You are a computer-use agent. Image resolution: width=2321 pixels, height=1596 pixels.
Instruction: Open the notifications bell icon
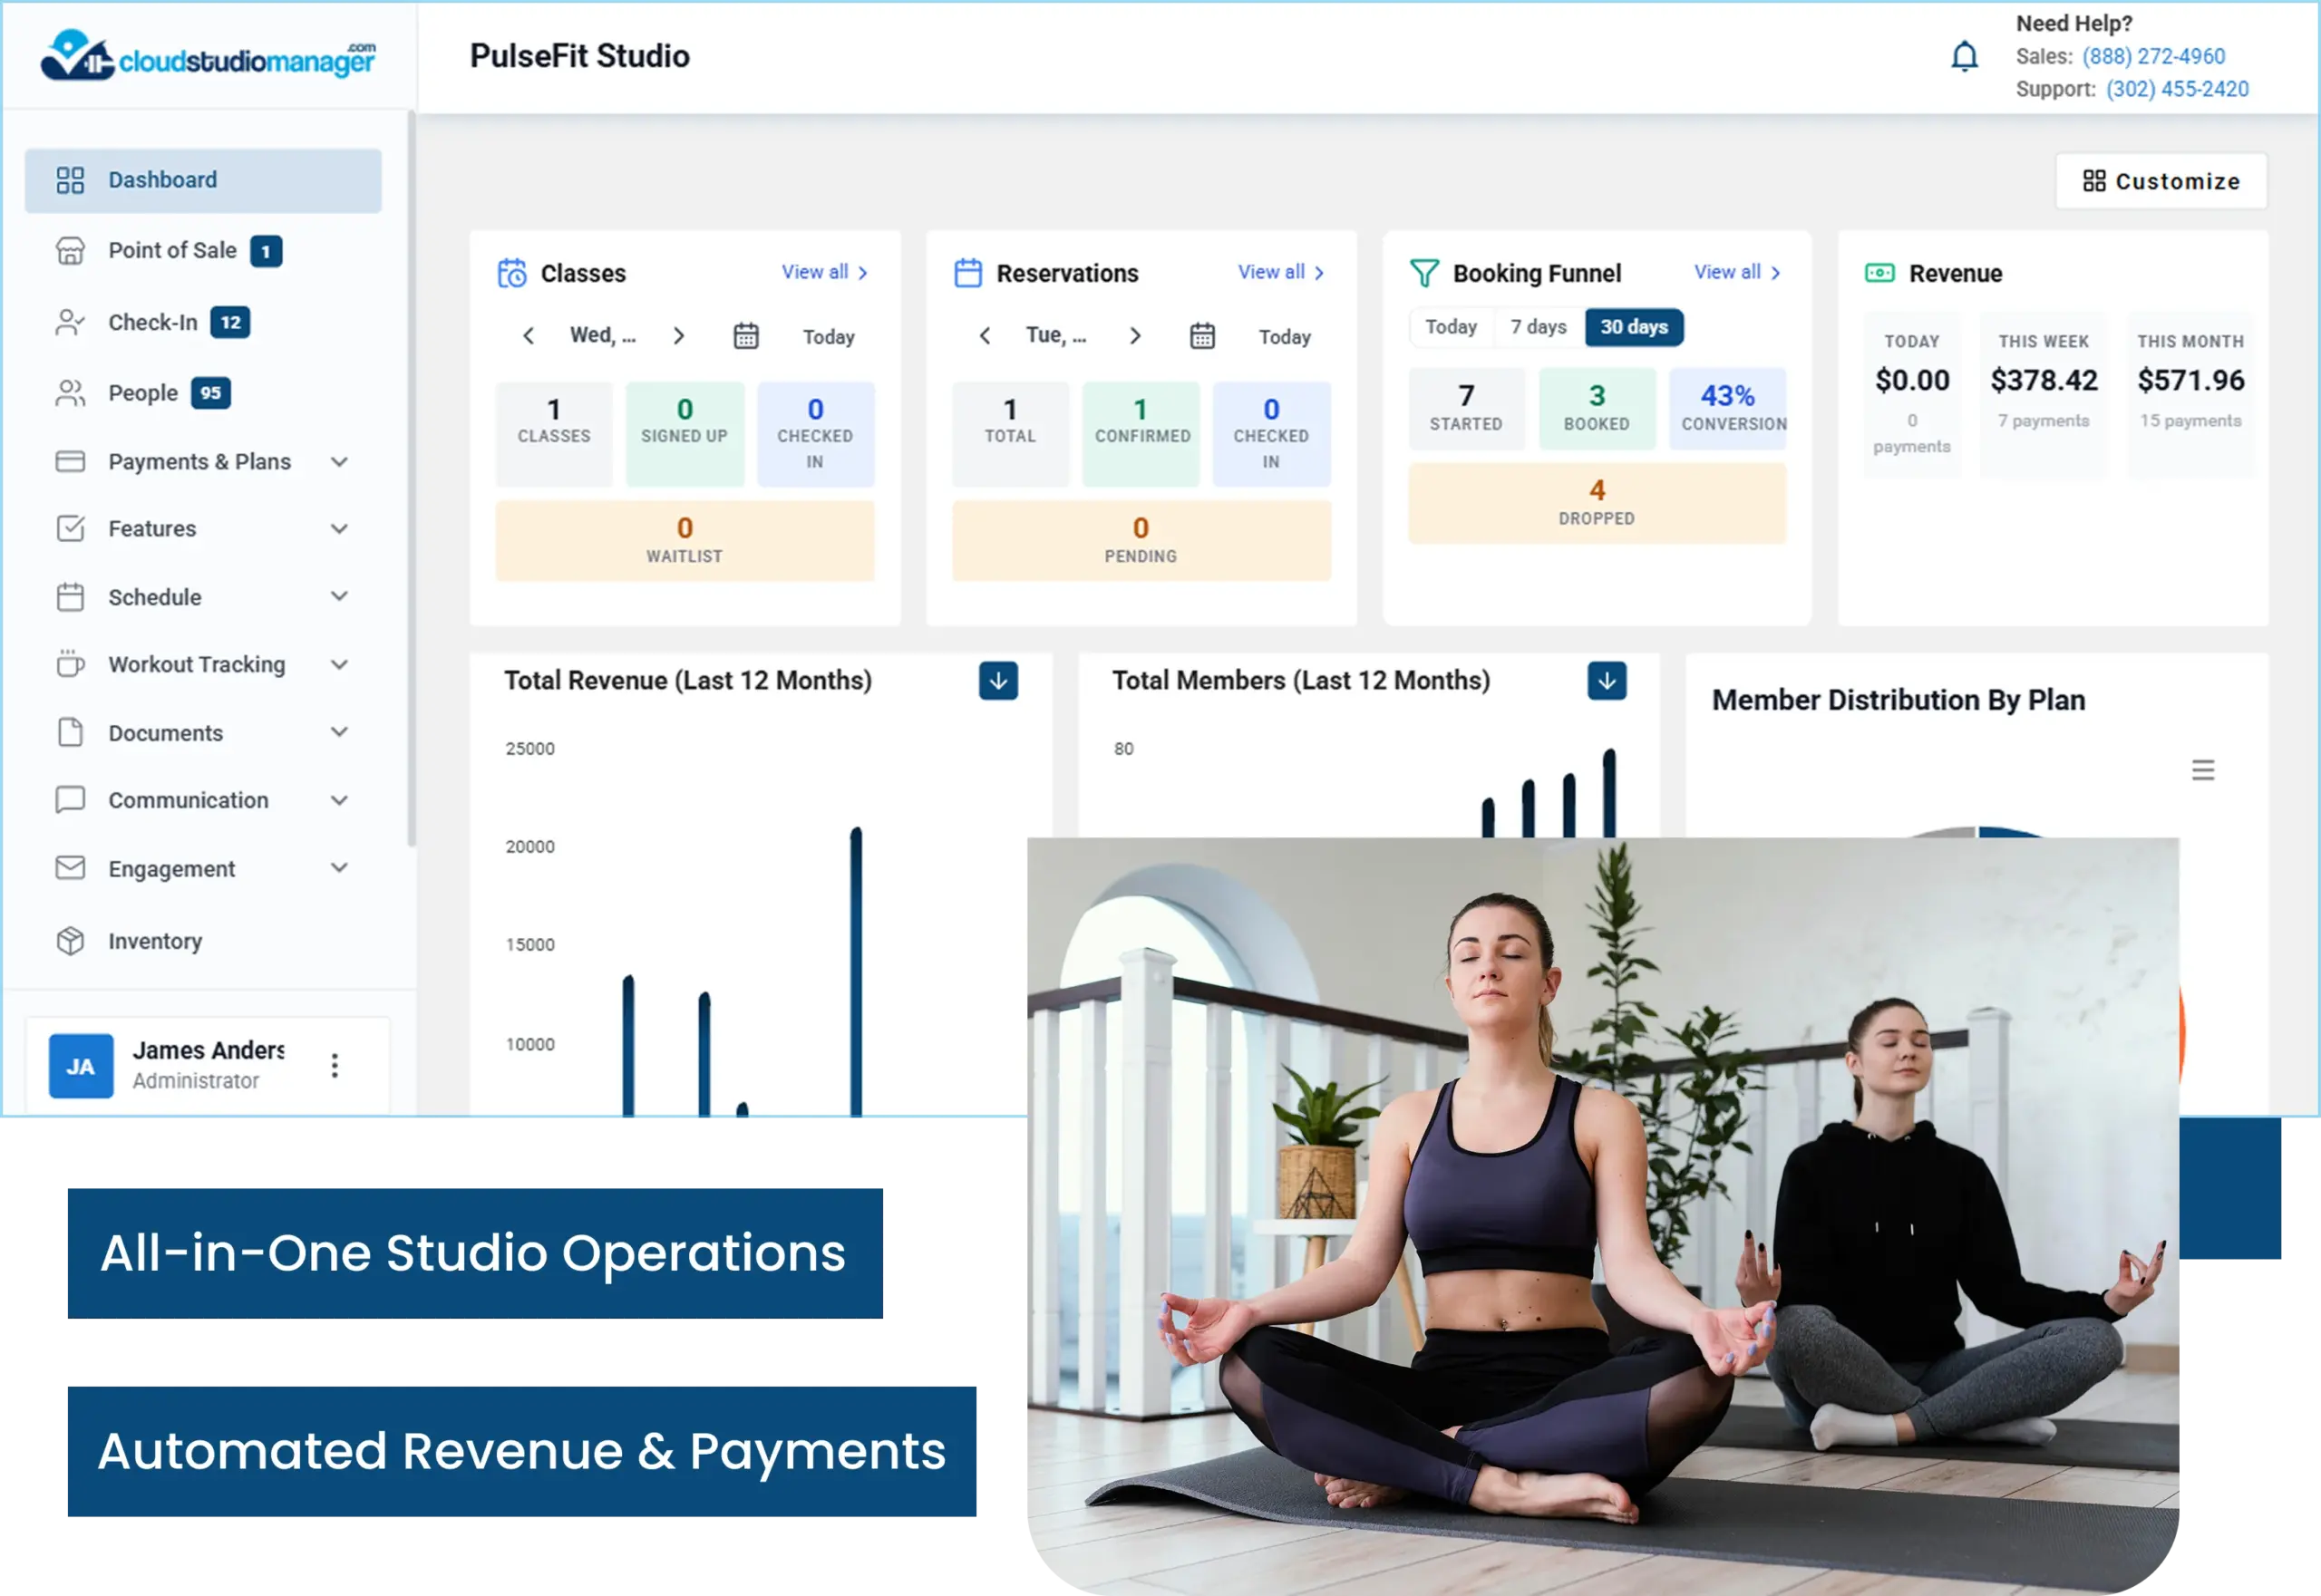pos(1964,56)
